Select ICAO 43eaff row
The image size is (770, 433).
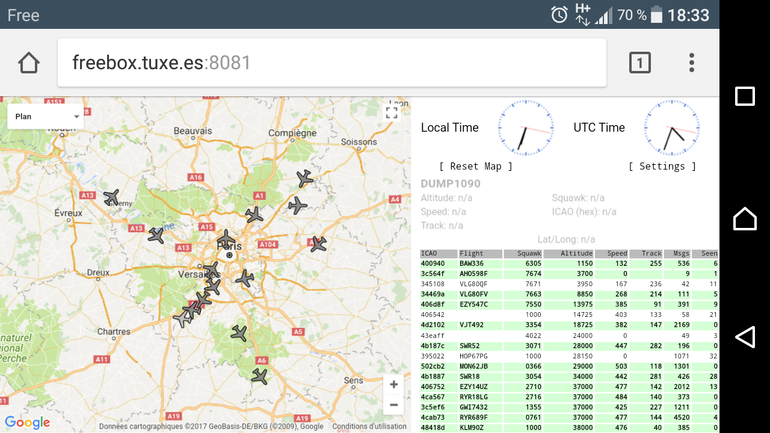pos(569,335)
